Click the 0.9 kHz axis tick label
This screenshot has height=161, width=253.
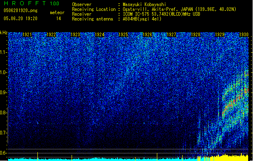pos(3,93)
